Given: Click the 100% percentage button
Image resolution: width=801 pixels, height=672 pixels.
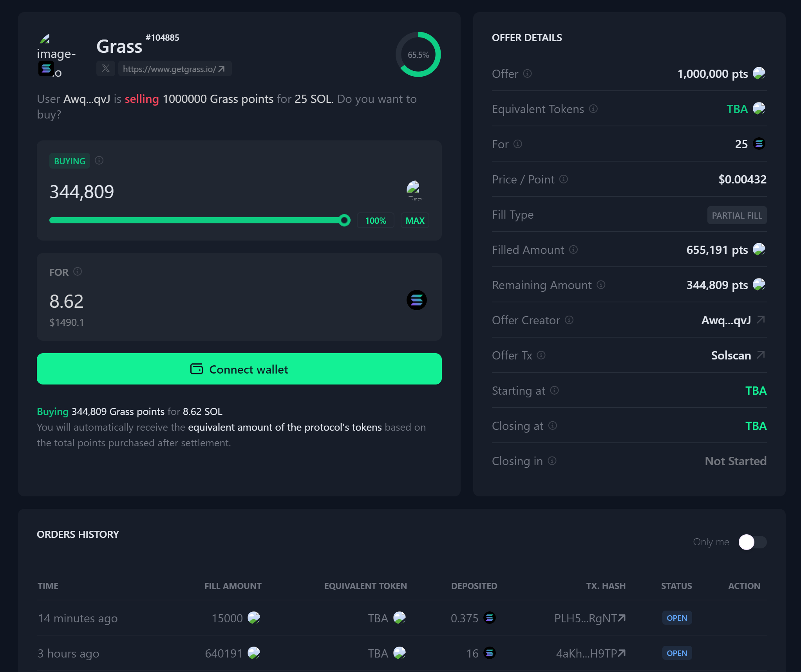Looking at the screenshot, I should point(375,221).
